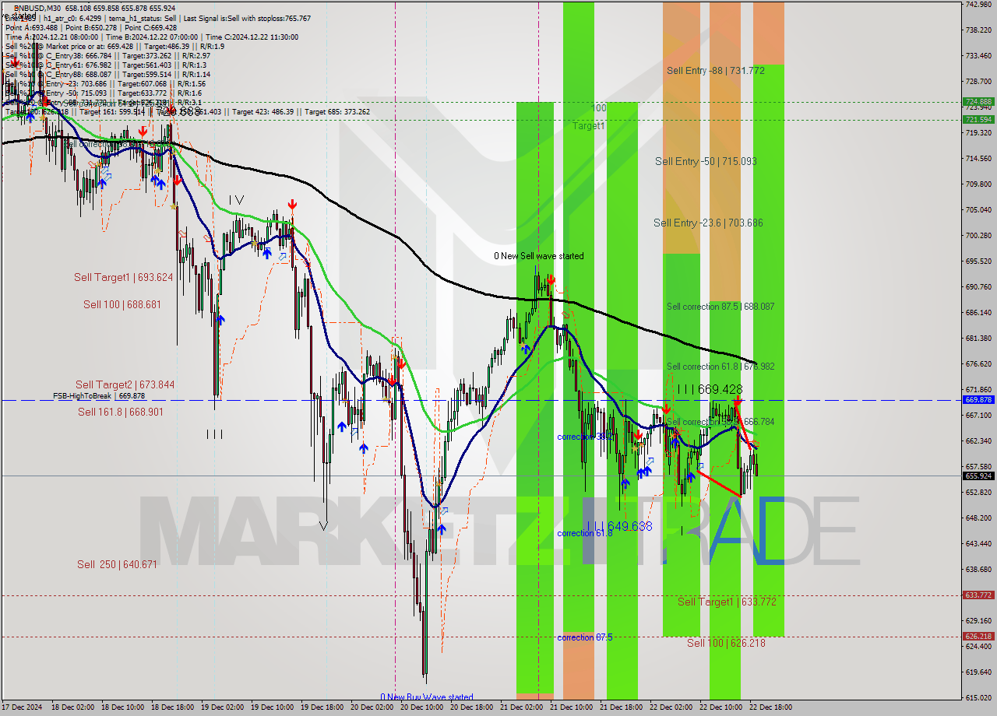Click the 'I V' wave label near 19 Dec
Viewport: 997px width, 716px height.
pyautogui.click(x=237, y=200)
